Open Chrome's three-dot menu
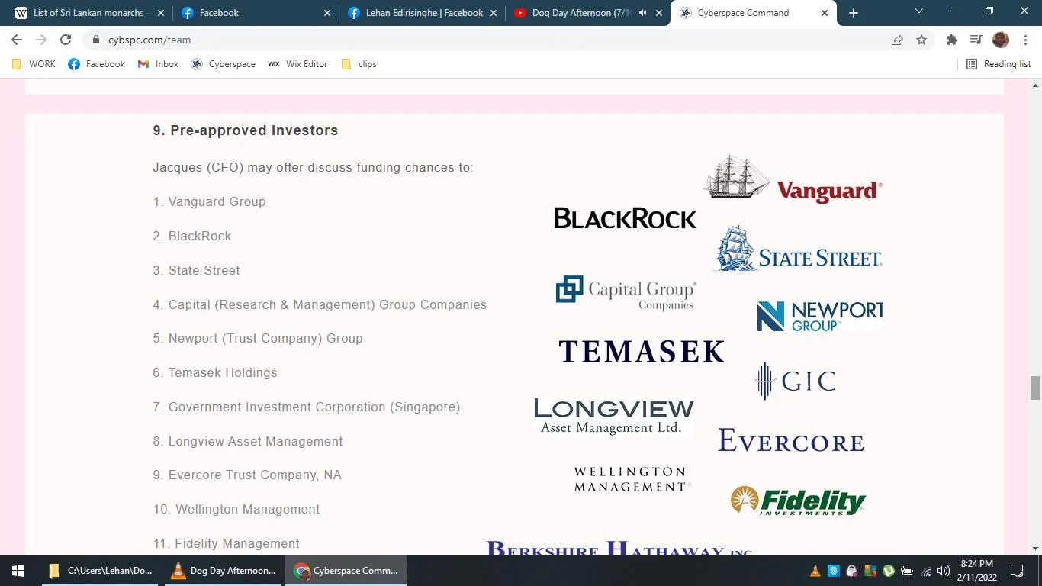Viewport: 1042px width, 586px height. pos(1024,40)
